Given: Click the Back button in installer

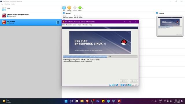Looking at the screenshot, I should click(124, 81).
